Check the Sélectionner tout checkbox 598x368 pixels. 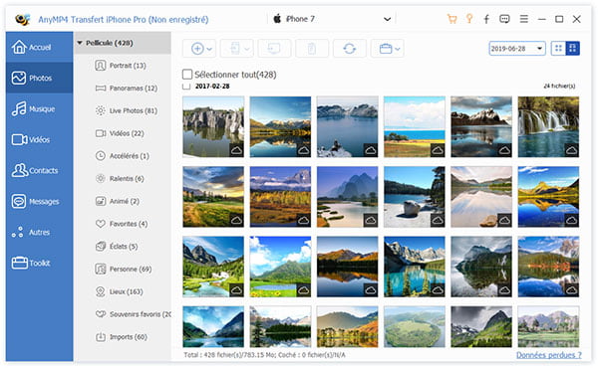click(187, 75)
